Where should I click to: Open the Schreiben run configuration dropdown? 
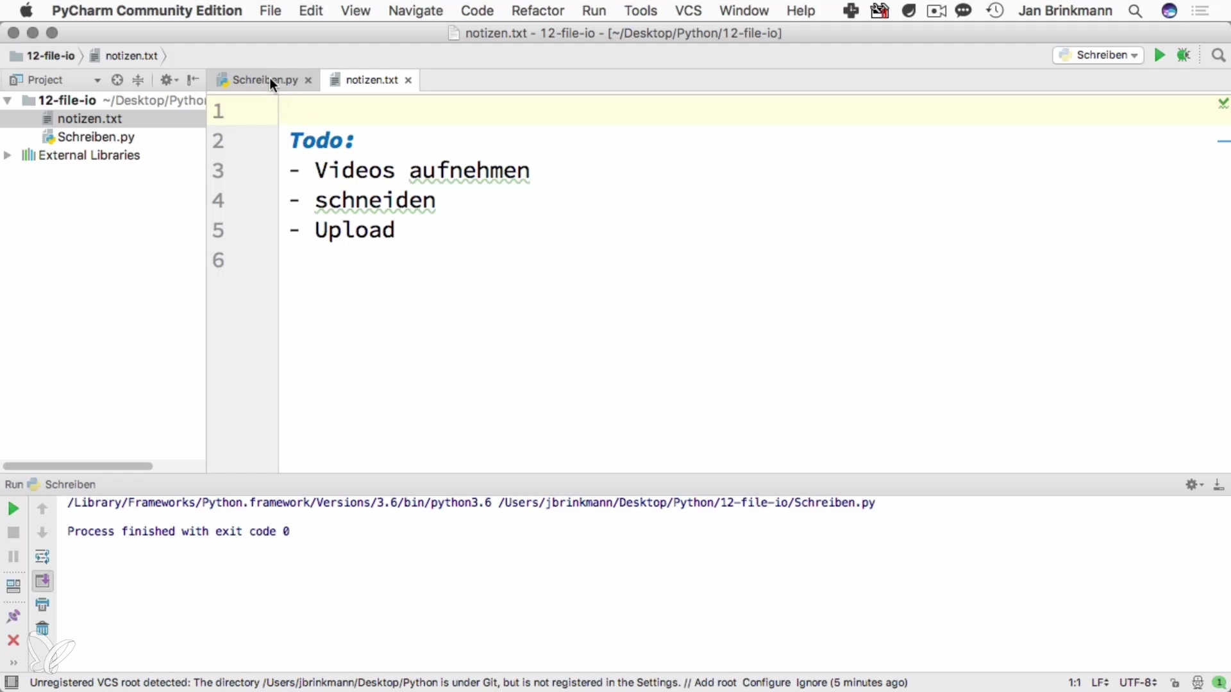tap(1098, 55)
